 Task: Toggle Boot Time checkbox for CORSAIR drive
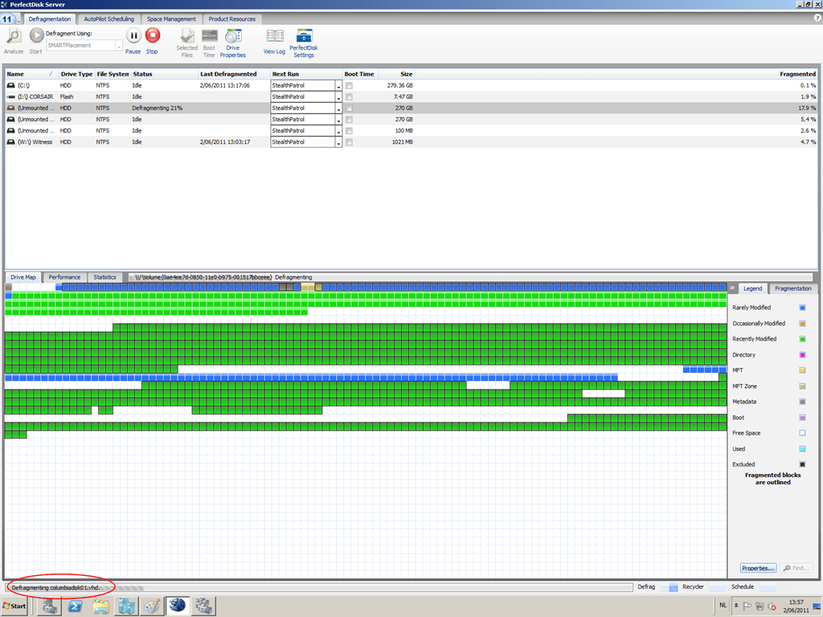pyautogui.click(x=349, y=97)
